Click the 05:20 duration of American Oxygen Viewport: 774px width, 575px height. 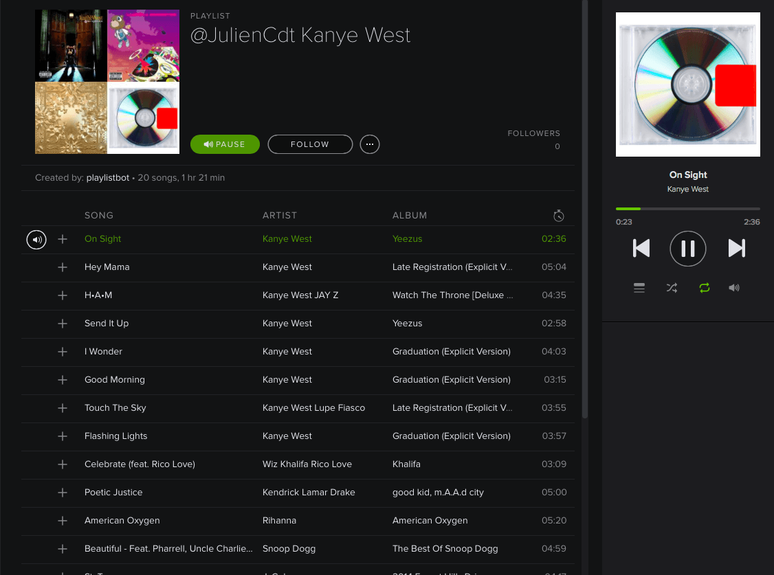pos(554,521)
